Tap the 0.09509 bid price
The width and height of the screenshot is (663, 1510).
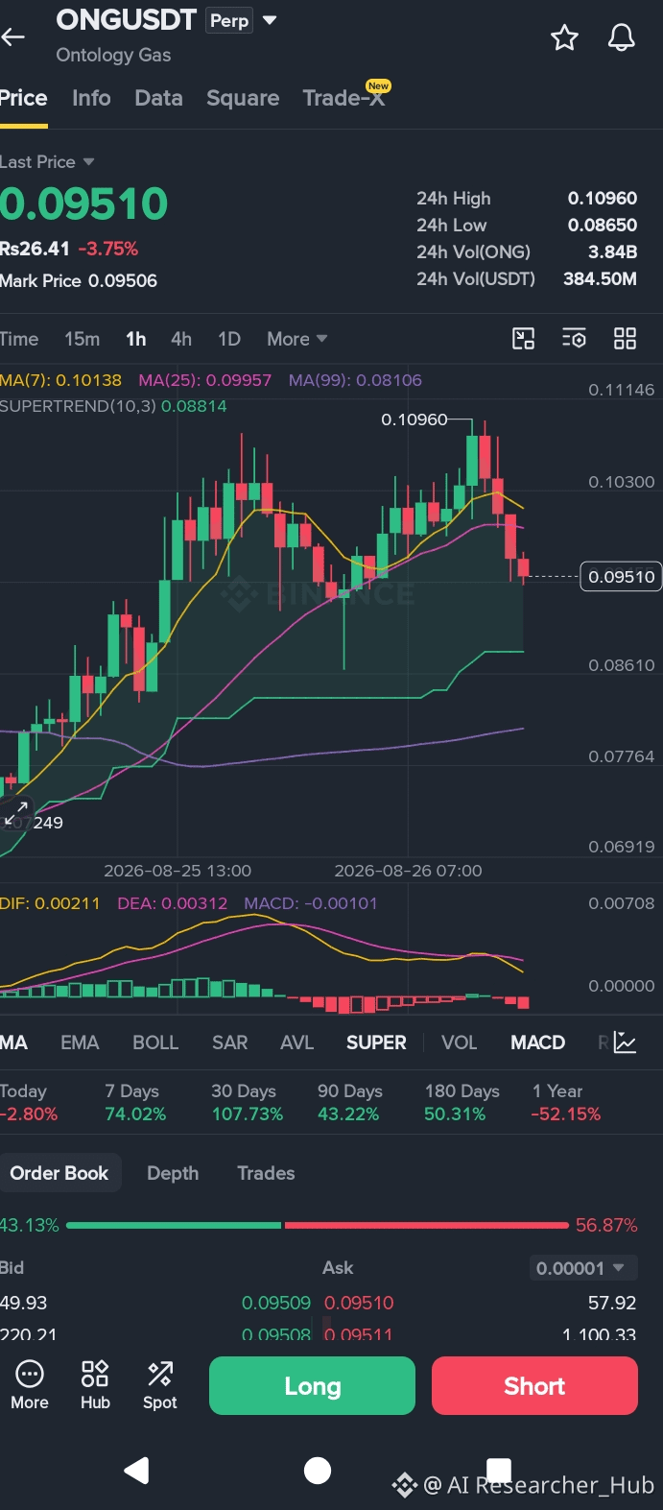coord(276,1303)
